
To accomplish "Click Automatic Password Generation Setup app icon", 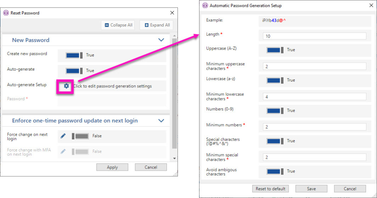I will tap(205, 5).
